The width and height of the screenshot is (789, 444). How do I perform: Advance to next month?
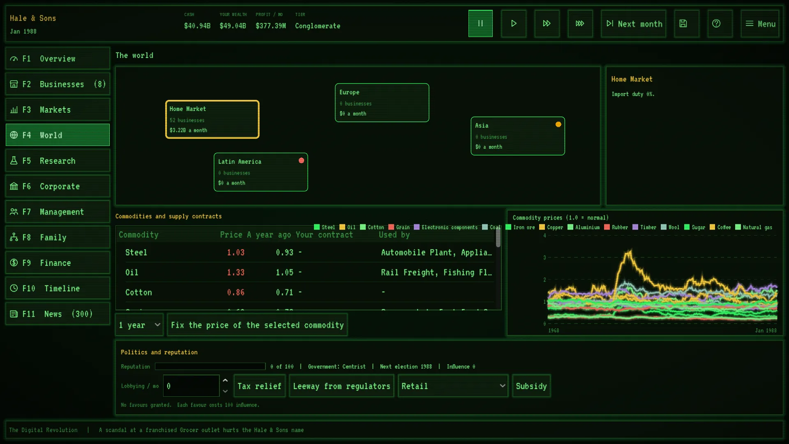pos(634,23)
